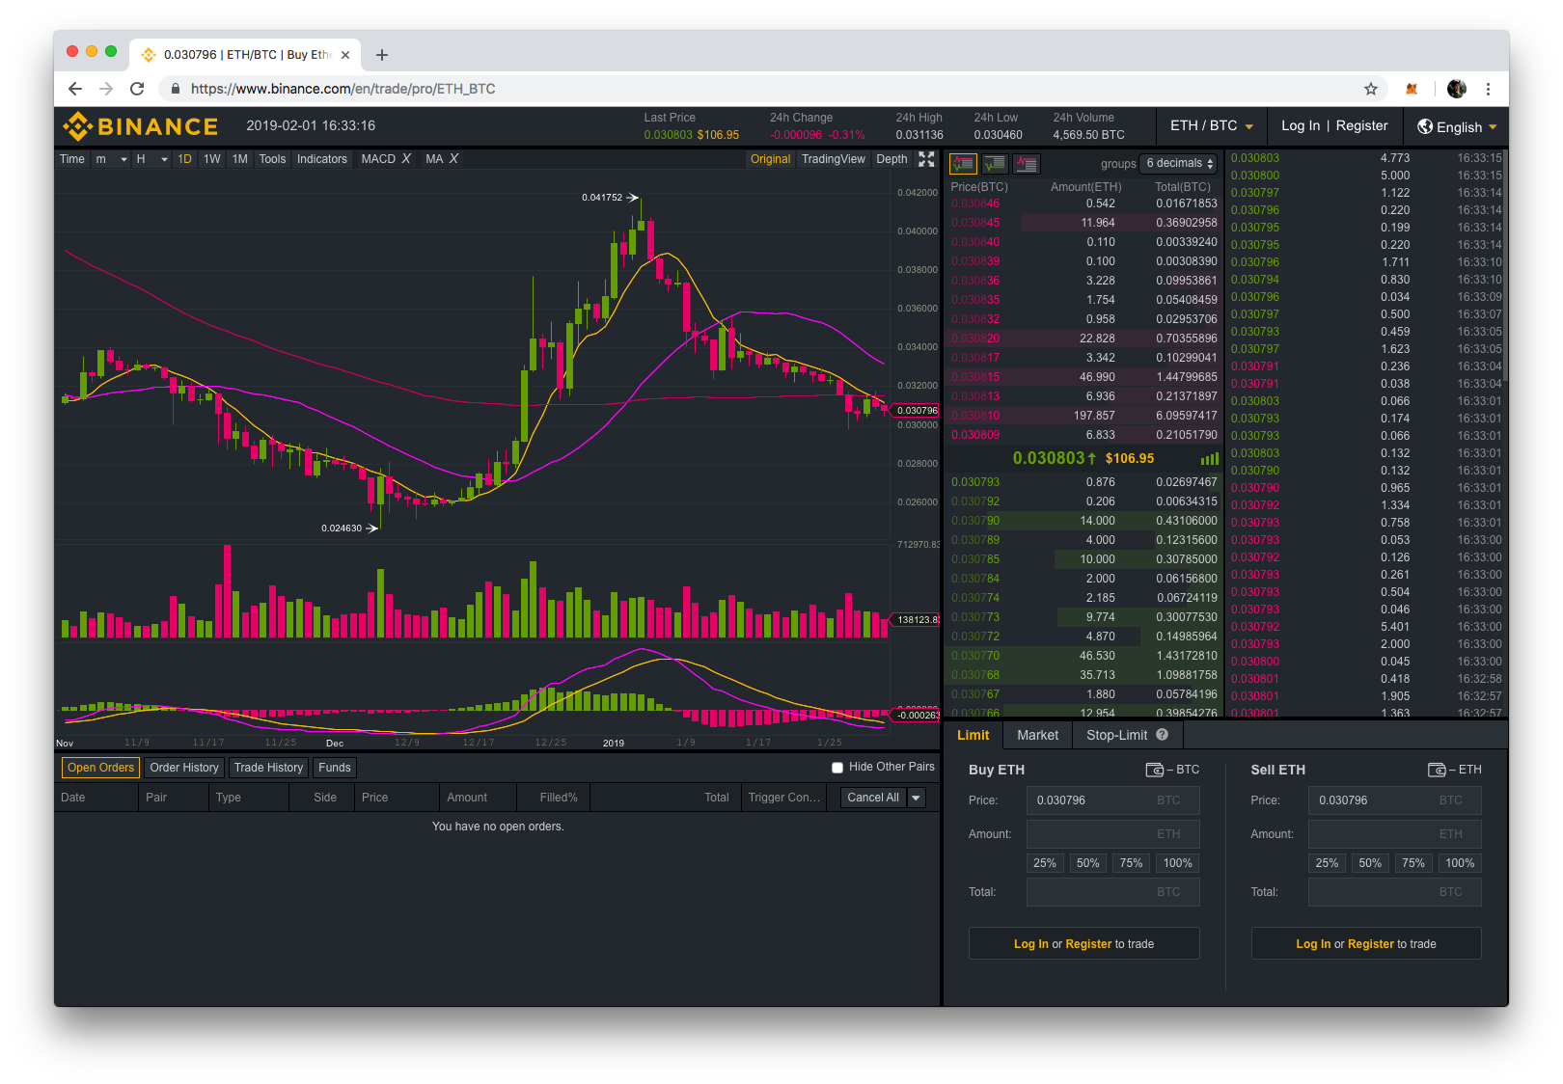Go forward in browser history
Screen dimensions: 1563x1084
click(106, 89)
